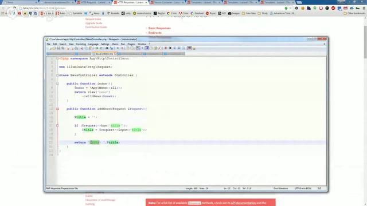Open the Plugins menu in Notepad++
Image resolution: width=367 pixels, height=206 pixels.
[x=131, y=44]
